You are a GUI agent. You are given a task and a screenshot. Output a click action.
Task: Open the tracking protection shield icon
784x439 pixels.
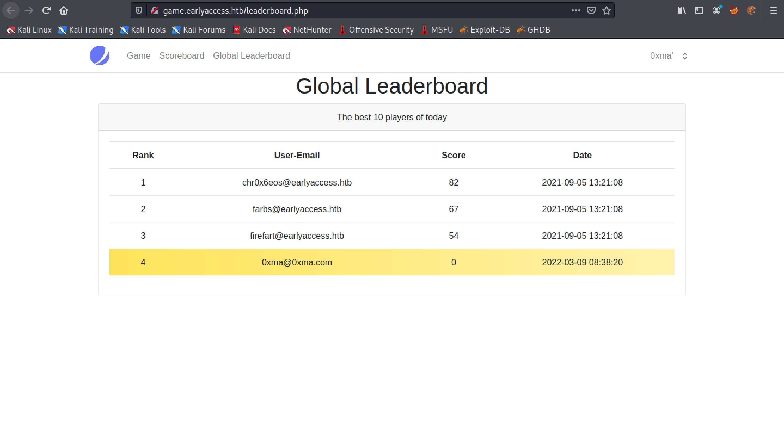point(139,11)
